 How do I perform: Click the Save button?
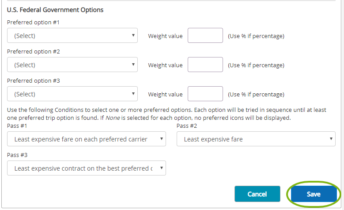(314, 194)
